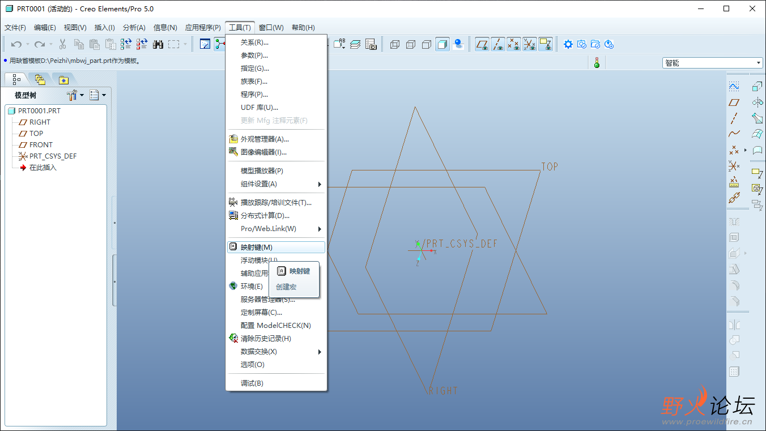Select FRONT datum plane in tree
This screenshot has height=431, width=766.
pos(36,145)
